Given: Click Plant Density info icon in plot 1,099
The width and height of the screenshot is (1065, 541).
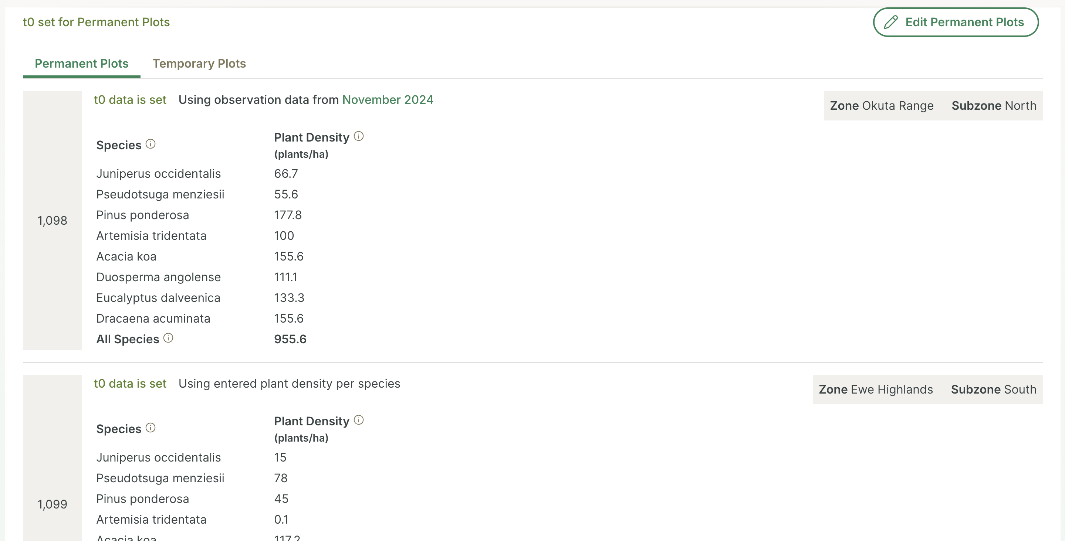Looking at the screenshot, I should pyautogui.click(x=359, y=420).
